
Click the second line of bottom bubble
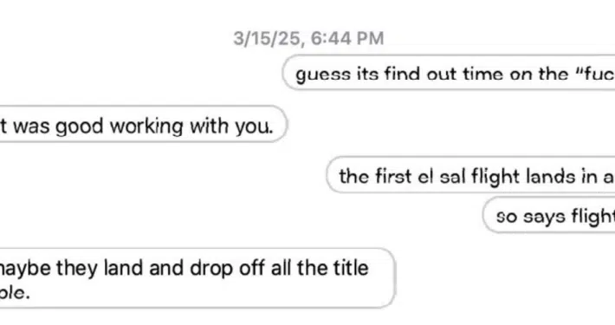(15, 293)
